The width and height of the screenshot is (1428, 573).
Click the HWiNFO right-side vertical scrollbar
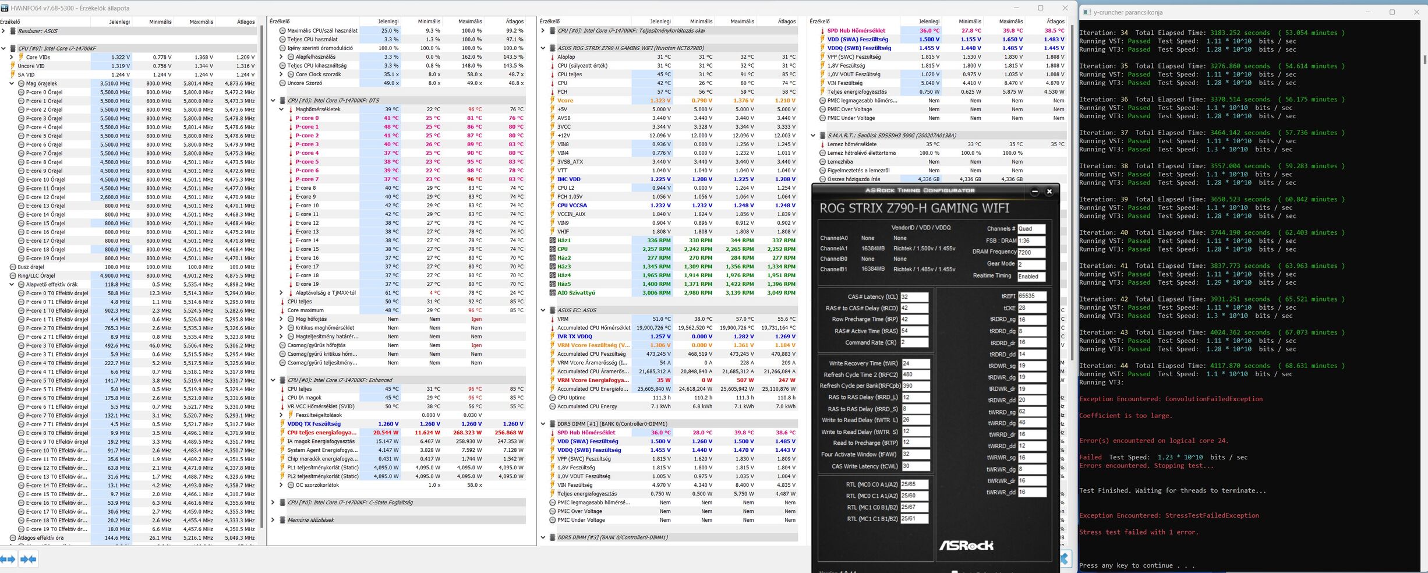(x=1072, y=192)
